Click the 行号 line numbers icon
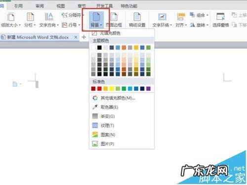The width and height of the screenshot is (247, 185). [64, 25]
